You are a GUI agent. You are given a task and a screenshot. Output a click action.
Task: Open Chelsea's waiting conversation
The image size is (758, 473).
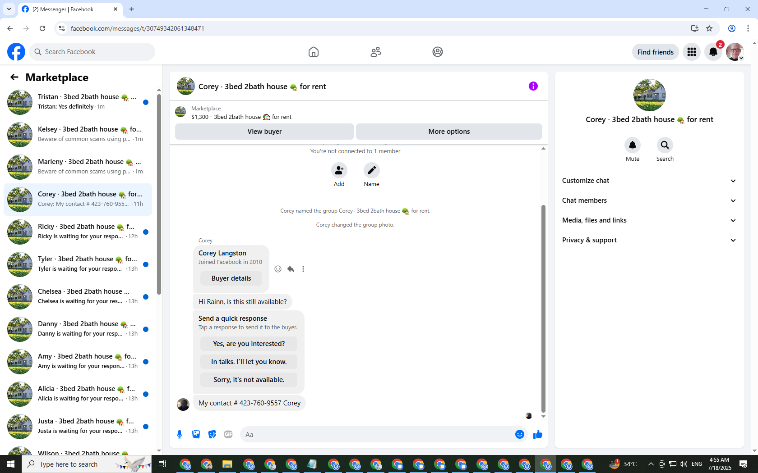coord(78,297)
